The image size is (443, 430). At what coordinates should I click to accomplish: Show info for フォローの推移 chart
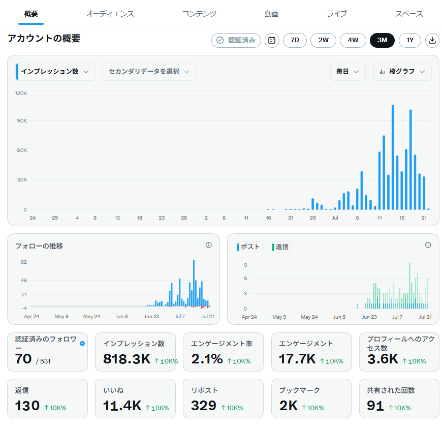(x=208, y=245)
